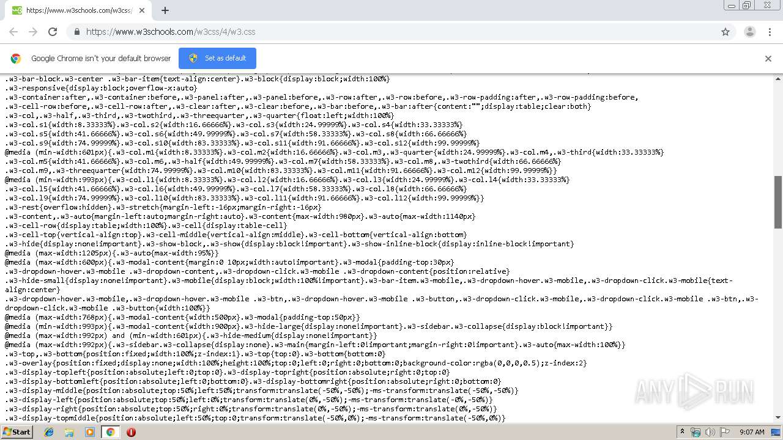Click the vertical scrollbar thumb
The height and width of the screenshot is (440, 783).
tap(778, 202)
